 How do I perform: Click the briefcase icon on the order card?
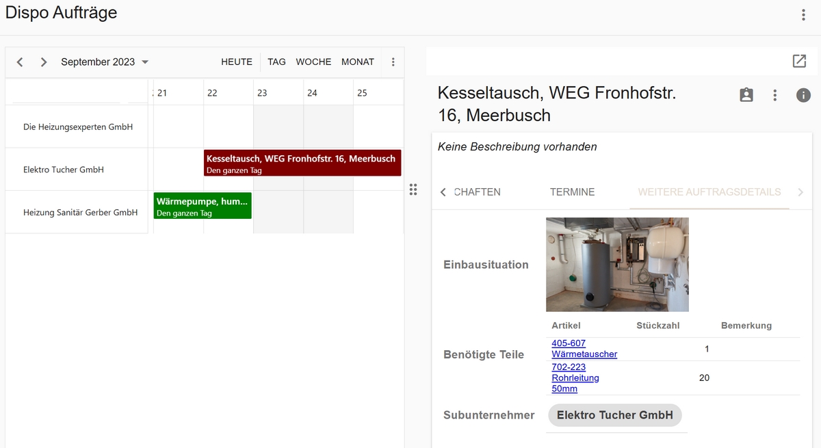click(746, 94)
